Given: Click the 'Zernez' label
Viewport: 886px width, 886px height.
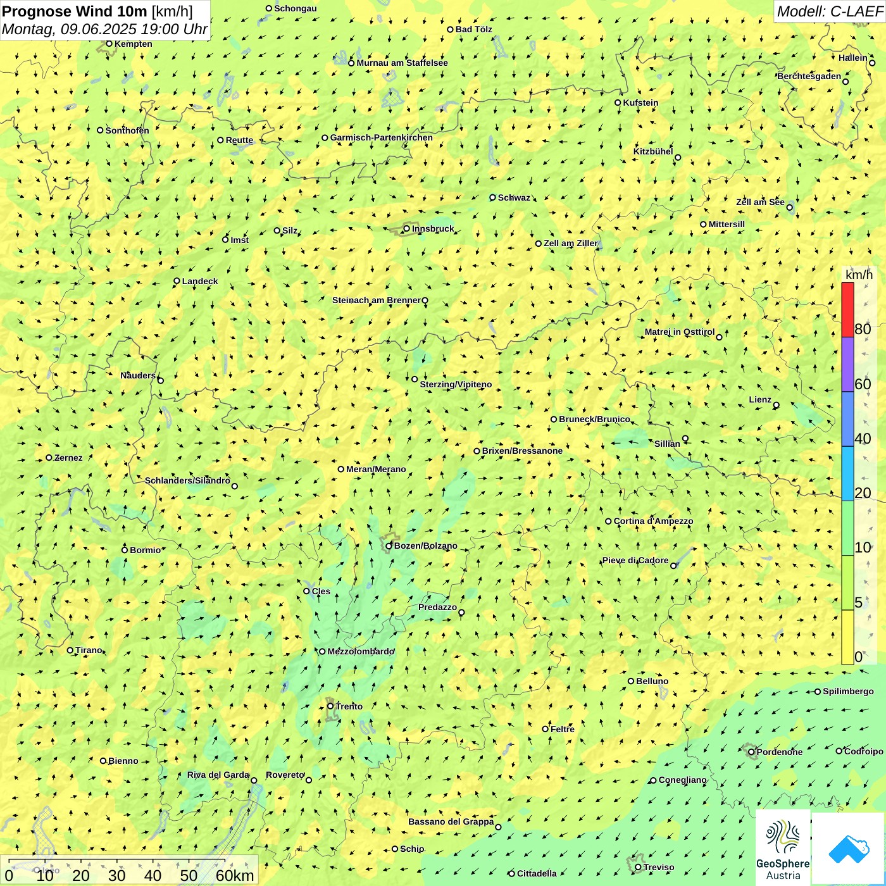Looking at the screenshot, I should click(x=68, y=458).
